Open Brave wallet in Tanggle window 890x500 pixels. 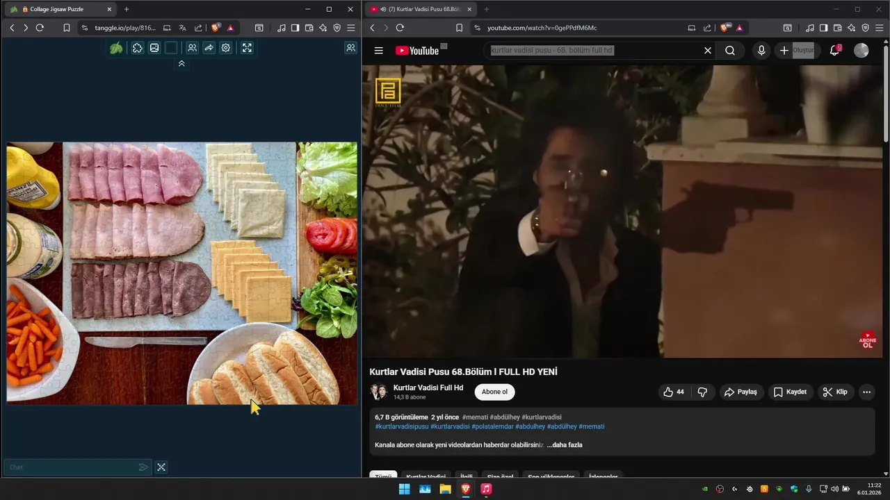click(309, 28)
